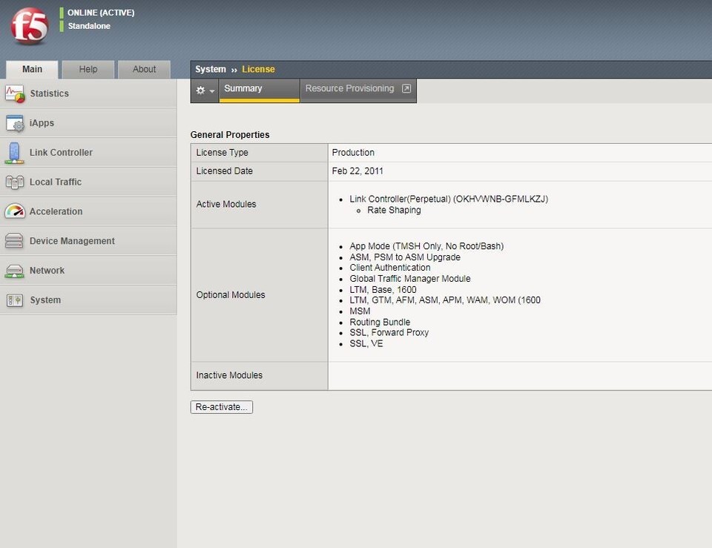712x548 pixels.
Task: Click the F5 logo icon
Action: [x=29, y=27]
